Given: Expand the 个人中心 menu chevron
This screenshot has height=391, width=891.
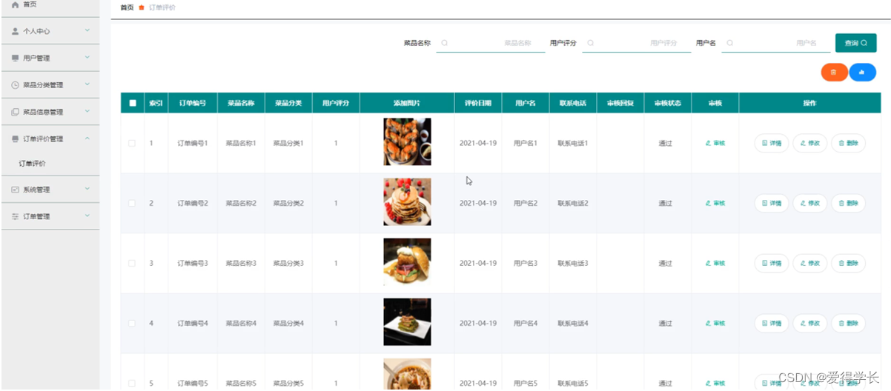Looking at the screenshot, I should (87, 31).
